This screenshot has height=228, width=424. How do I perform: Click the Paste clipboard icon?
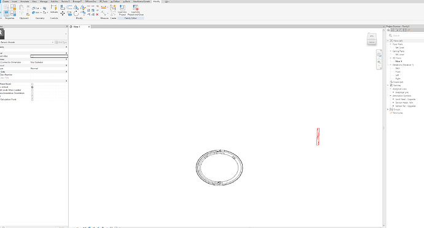click(x=22, y=9)
